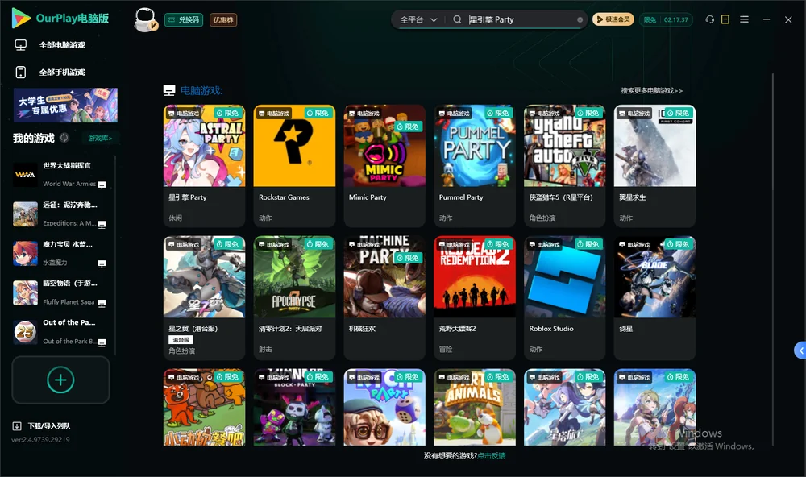806x477 pixels.
Task: Open the Party Animals game card
Action: pos(475,407)
